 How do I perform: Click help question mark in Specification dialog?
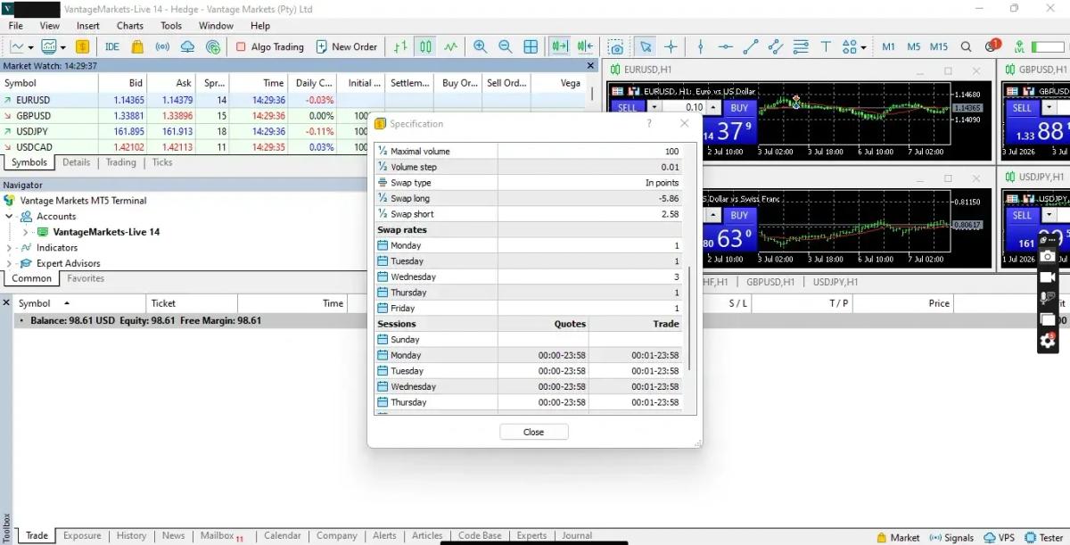tap(648, 124)
